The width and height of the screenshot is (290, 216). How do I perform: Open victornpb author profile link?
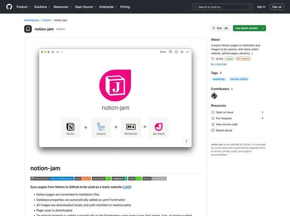[x=220, y=64]
